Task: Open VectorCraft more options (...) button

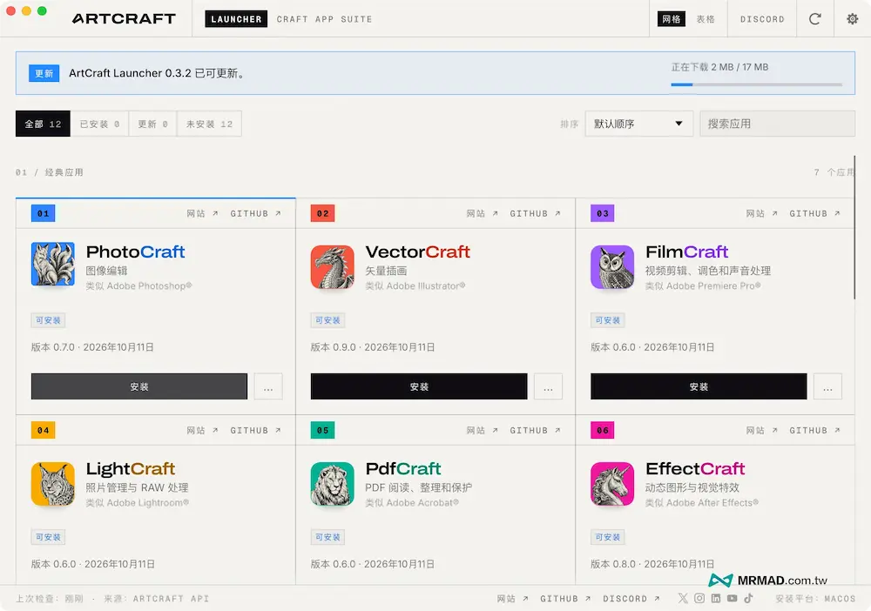Action: point(548,386)
